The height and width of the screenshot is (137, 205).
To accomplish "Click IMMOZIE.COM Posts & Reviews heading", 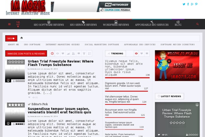I will pyautogui.click(x=26, y=54).
